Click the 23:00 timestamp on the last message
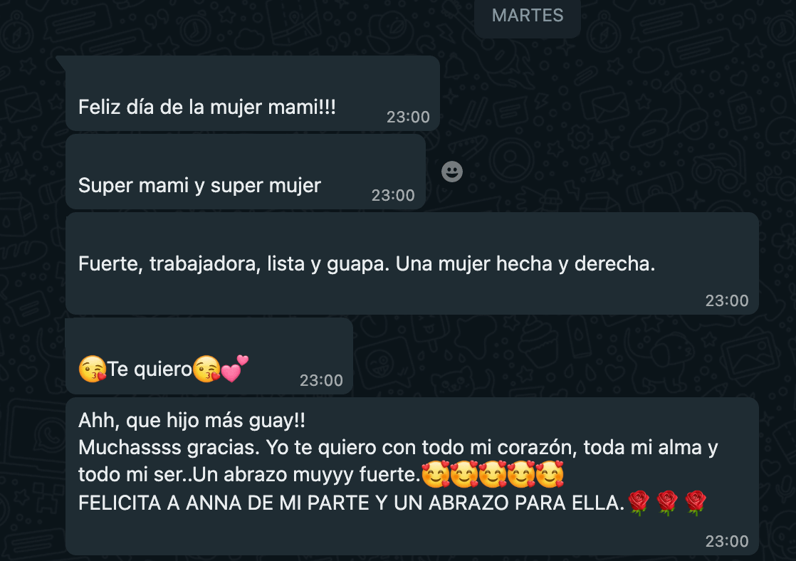This screenshot has width=796, height=561. 727,542
